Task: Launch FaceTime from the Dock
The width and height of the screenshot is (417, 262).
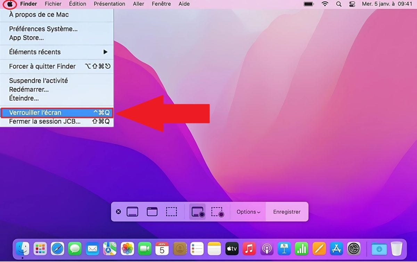Action: (x=145, y=248)
